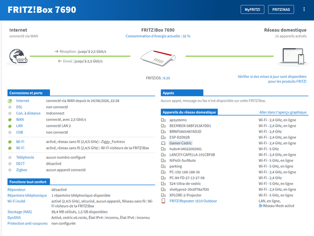Select the Gamer-Cedric device name

coord(181,143)
